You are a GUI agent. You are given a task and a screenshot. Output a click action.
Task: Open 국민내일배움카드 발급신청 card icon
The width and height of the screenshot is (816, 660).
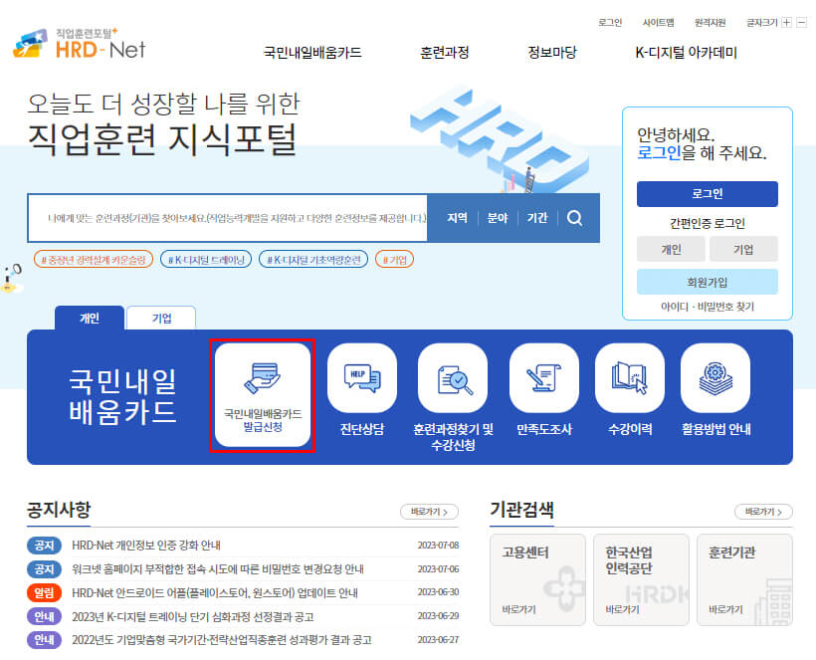point(263,395)
